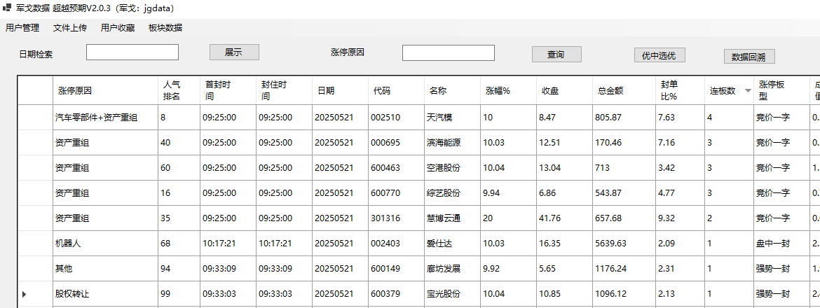The height and width of the screenshot is (308, 820).
Task: Click the 涨幅% column header
Action: (x=508, y=90)
